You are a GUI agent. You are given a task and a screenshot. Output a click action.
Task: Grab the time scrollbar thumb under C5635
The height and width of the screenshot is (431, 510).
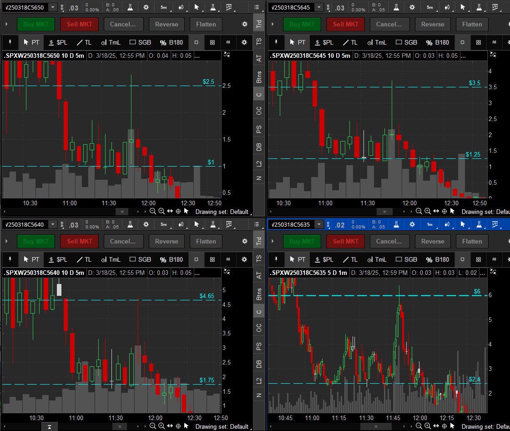click(376, 426)
